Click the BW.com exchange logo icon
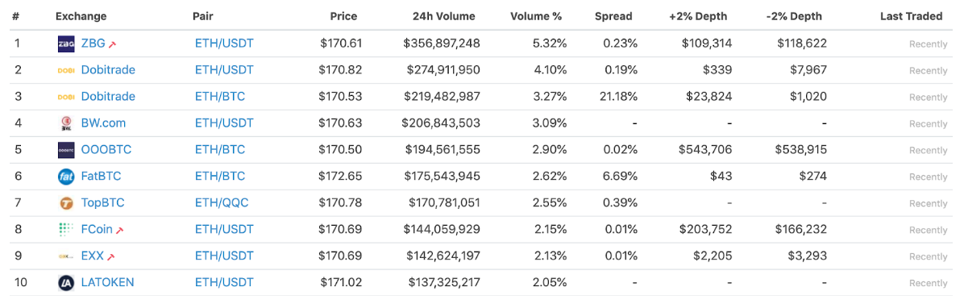The image size is (964, 304). (66, 123)
